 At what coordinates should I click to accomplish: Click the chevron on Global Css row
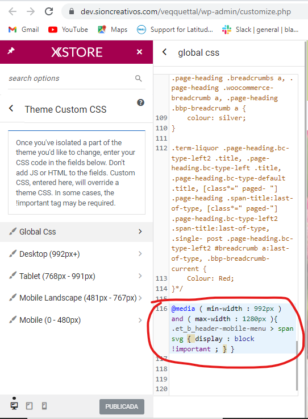pos(140,232)
